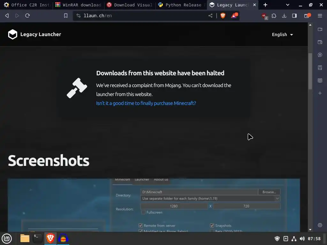Open site settings icon in address bar
The image size is (327, 245).
click(x=79, y=16)
